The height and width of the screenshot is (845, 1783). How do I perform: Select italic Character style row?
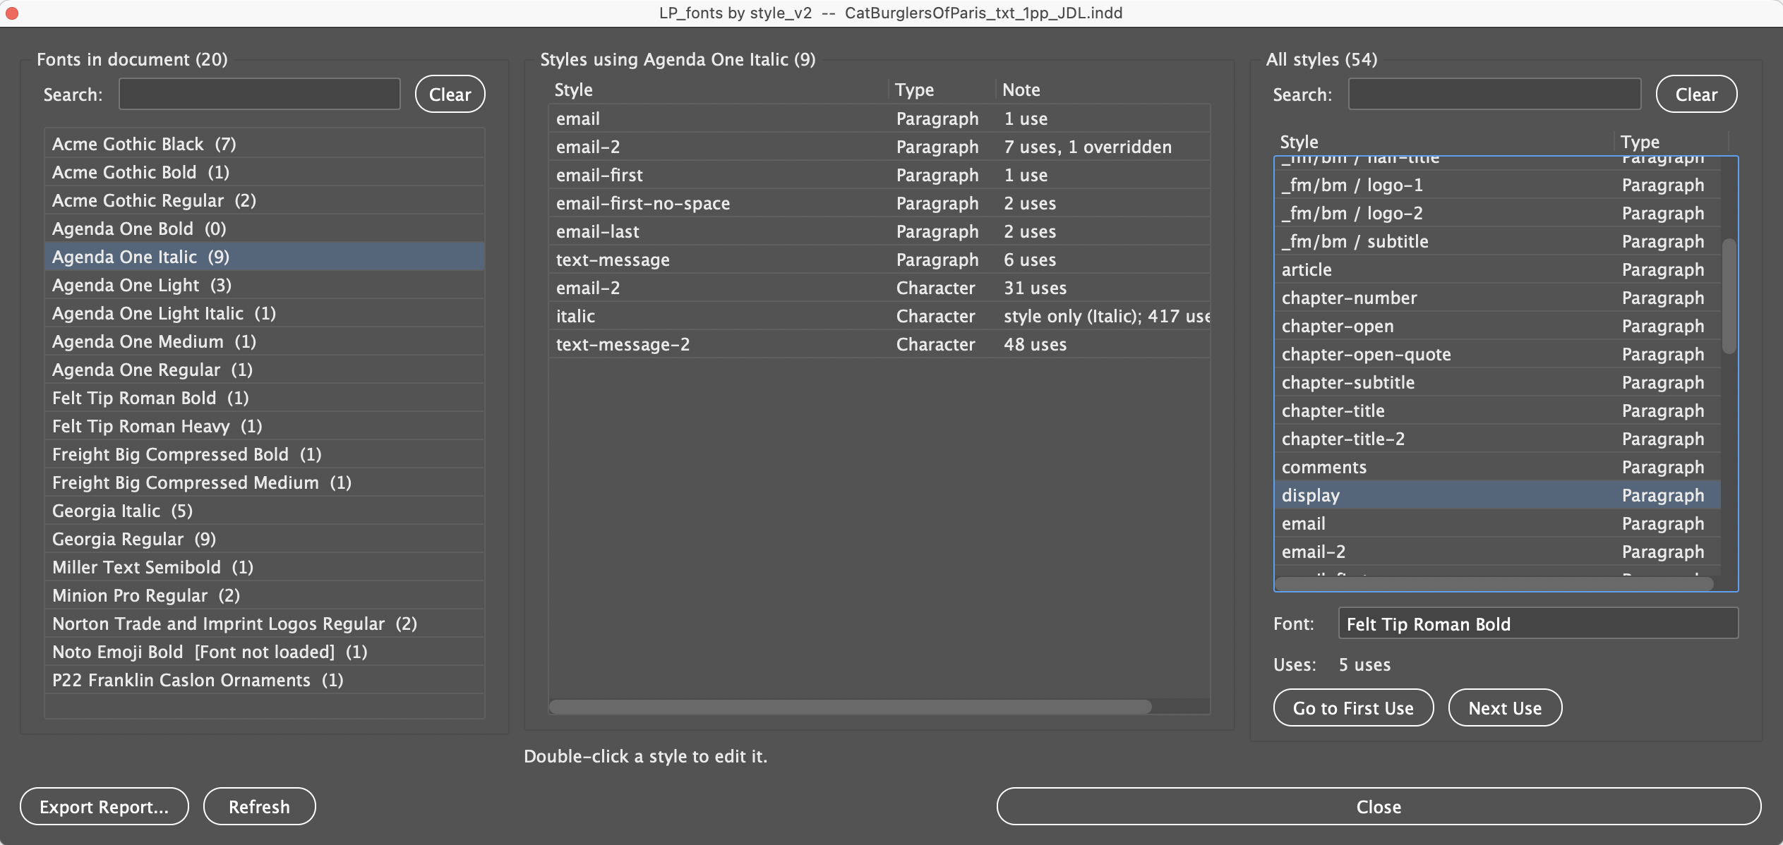pyautogui.click(x=880, y=316)
